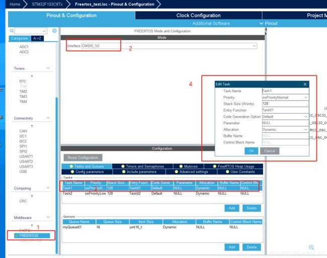327x258 pixels.
Task: Go to Home breadcrumb
Action: coord(15,4)
